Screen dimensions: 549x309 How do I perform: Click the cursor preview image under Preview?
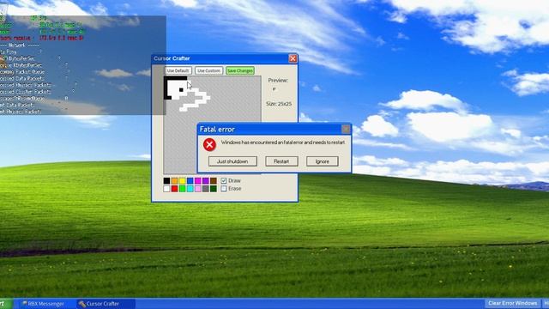[x=274, y=89]
